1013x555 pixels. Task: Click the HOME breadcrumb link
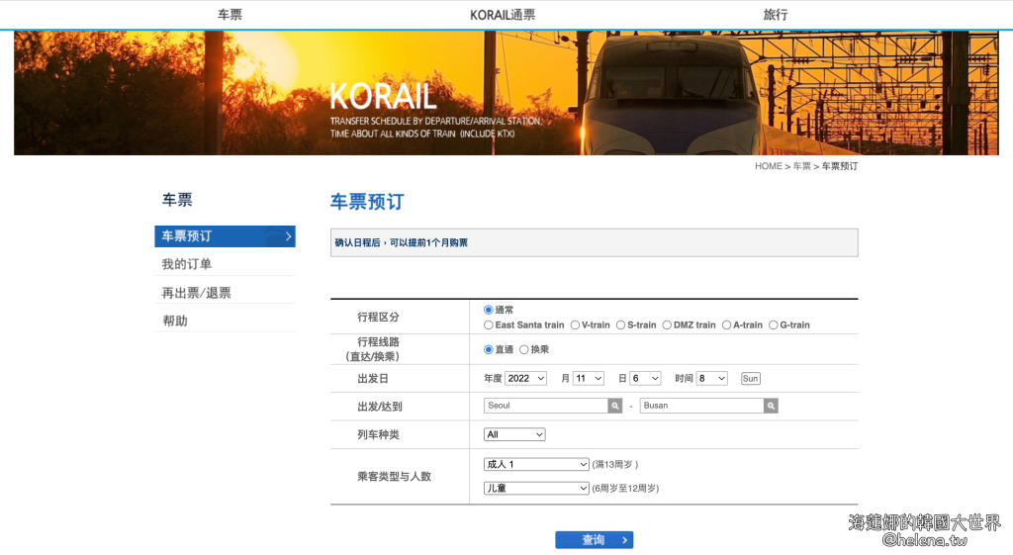coord(768,166)
